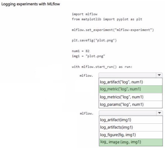
Task: Select log_metrics("log", num1) option
Action: [131, 97]
